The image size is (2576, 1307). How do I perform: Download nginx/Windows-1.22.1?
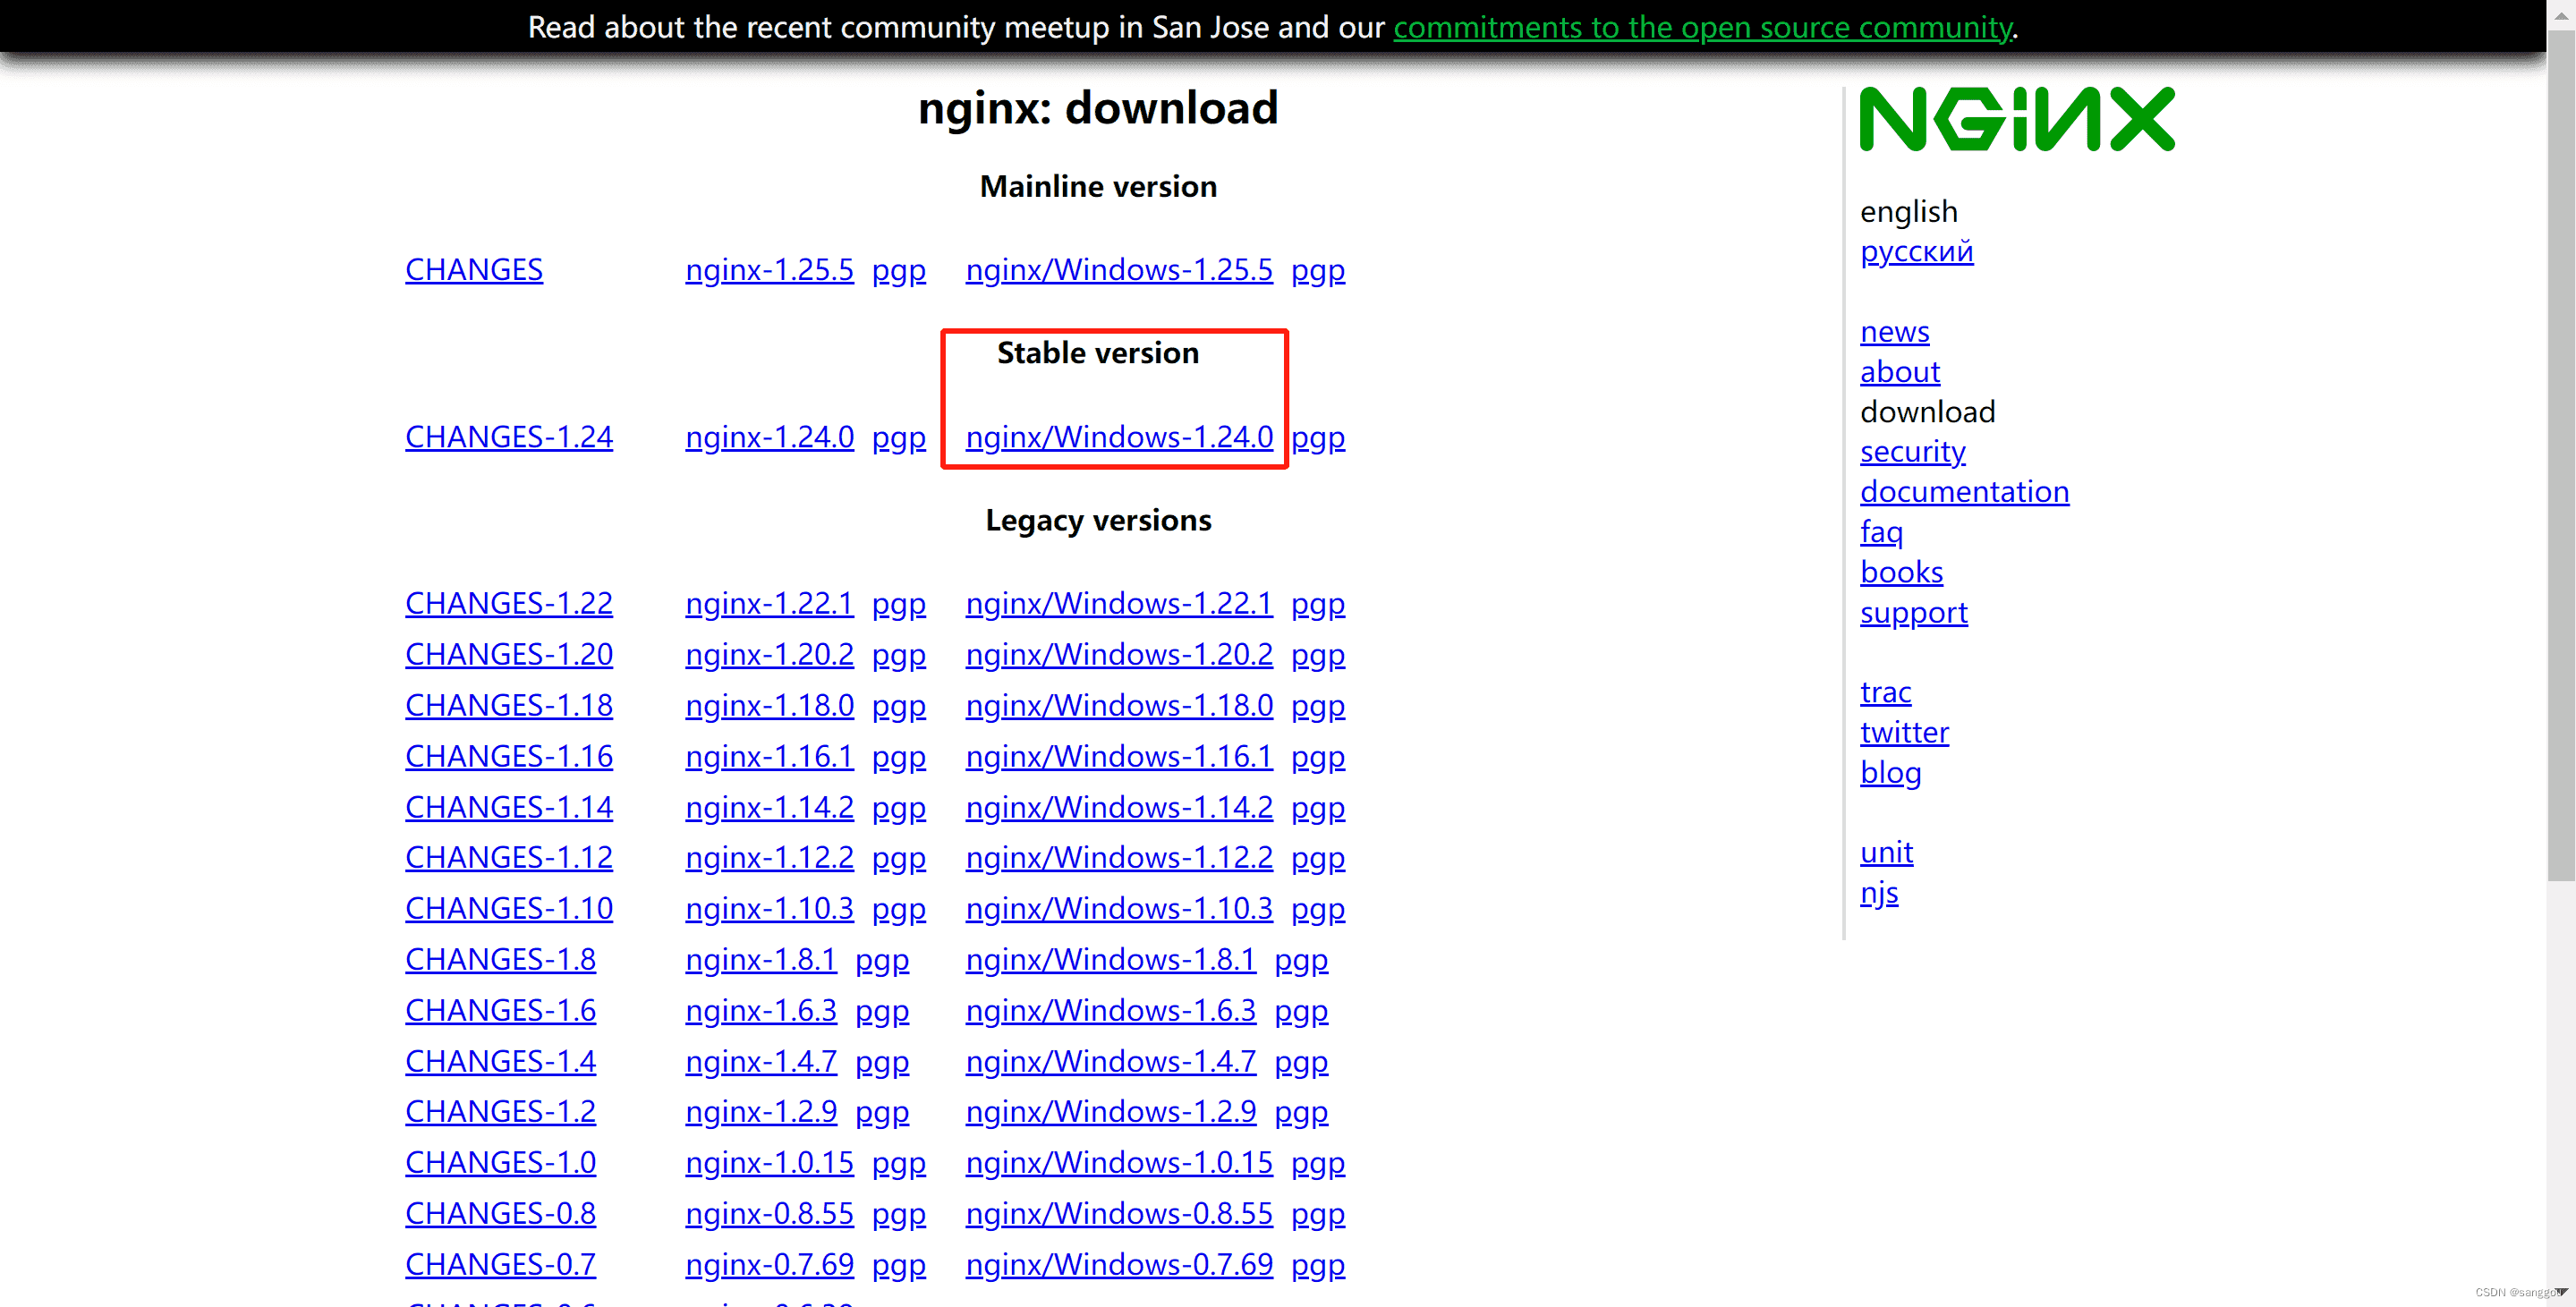point(1119,602)
